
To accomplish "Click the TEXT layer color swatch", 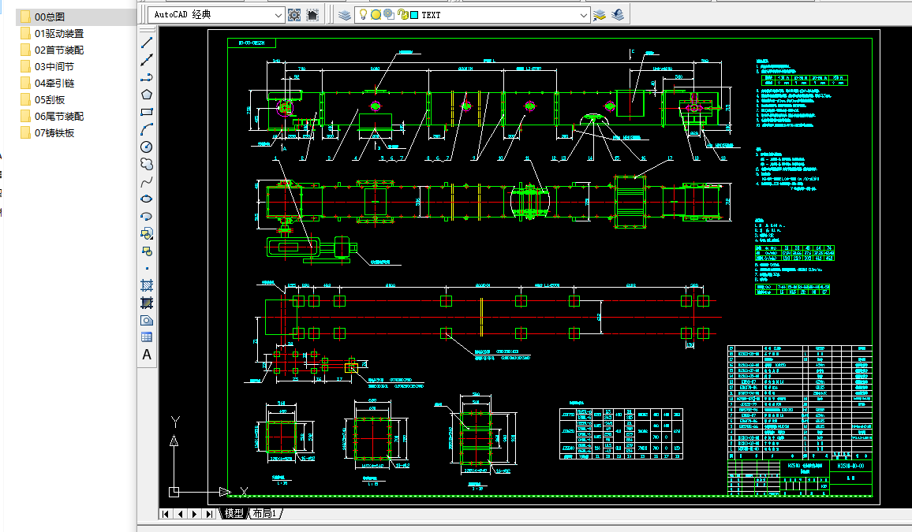I will point(414,14).
